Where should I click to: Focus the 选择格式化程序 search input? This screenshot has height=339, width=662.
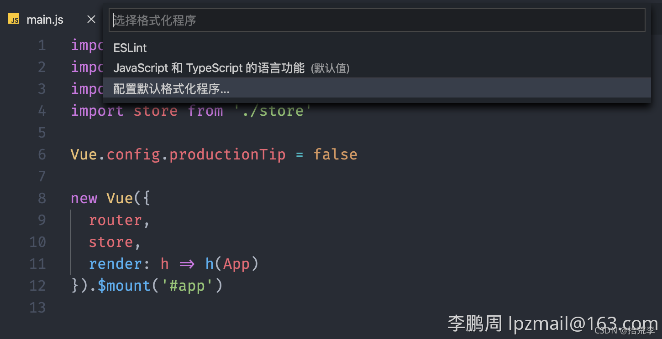[x=377, y=21]
